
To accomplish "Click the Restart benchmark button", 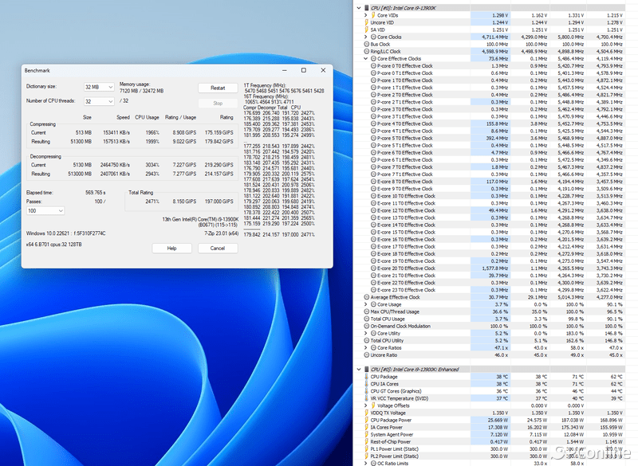I will (217, 88).
